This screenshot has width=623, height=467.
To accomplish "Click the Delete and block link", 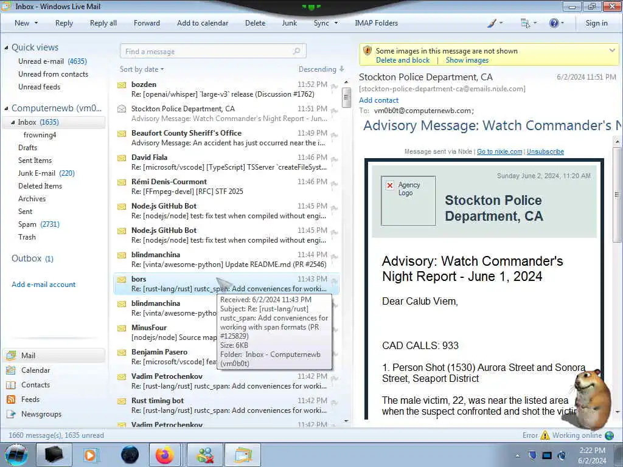I will (x=403, y=60).
